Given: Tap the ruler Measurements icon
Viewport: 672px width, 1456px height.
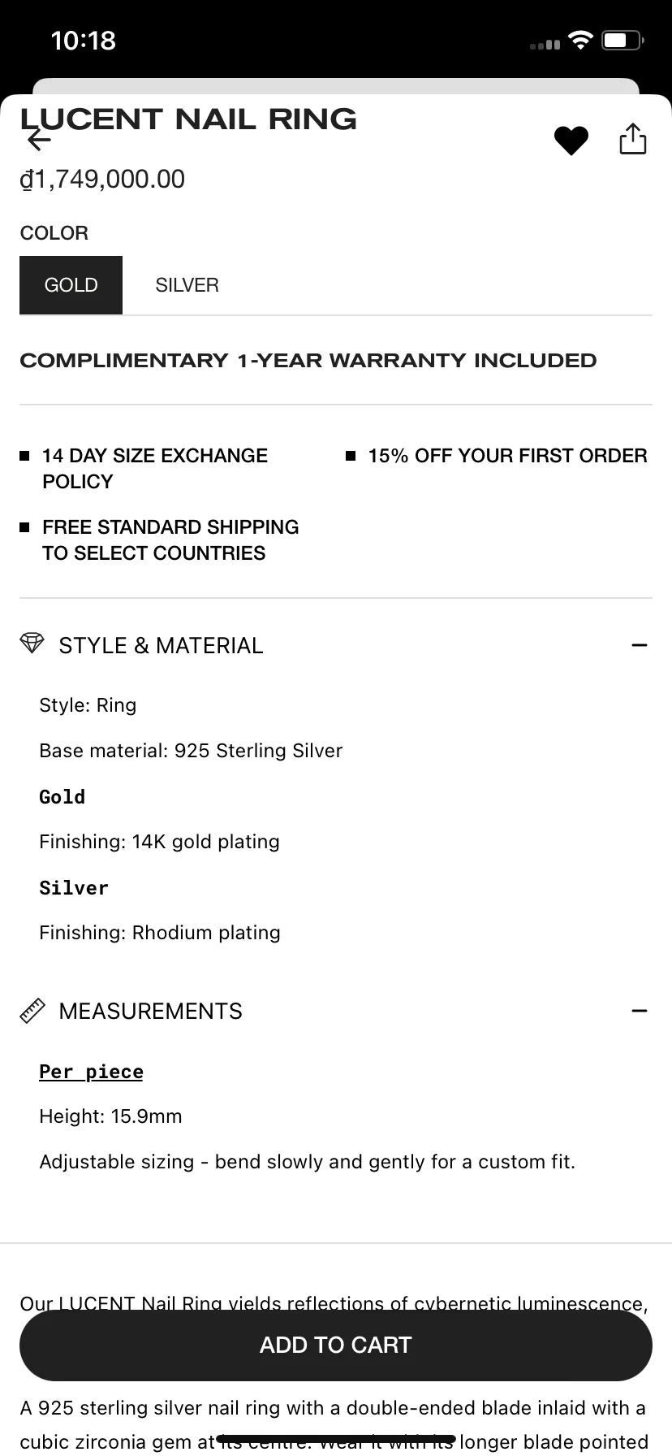Looking at the screenshot, I should pos(32,1011).
